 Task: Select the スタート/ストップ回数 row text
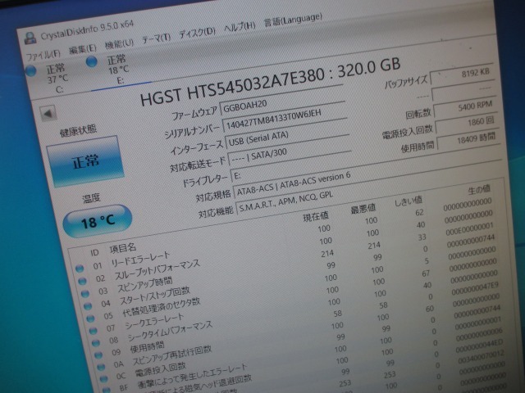[x=155, y=296]
